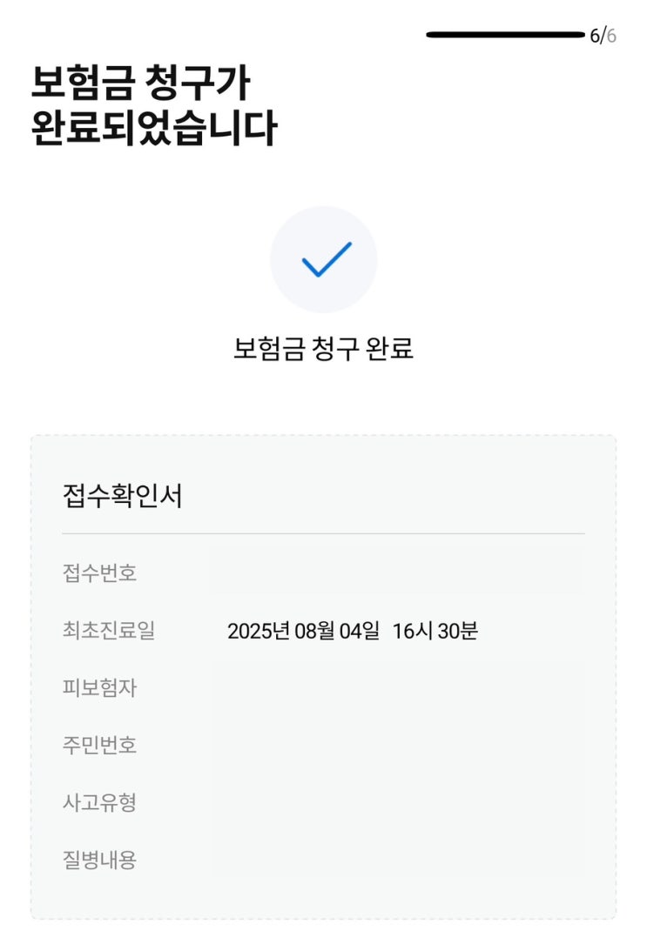Click the 최초진료일 label
Viewport: 647px width, 944px height.
click(109, 630)
